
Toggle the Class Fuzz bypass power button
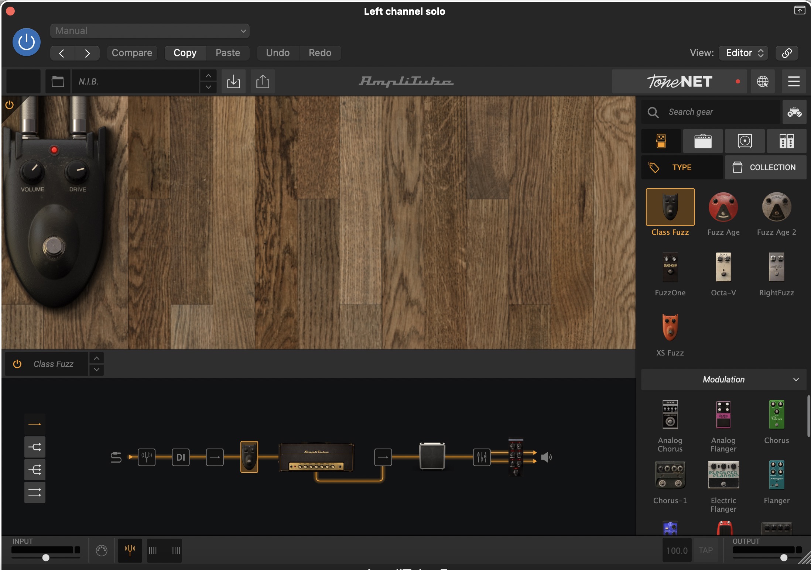(x=17, y=364)
